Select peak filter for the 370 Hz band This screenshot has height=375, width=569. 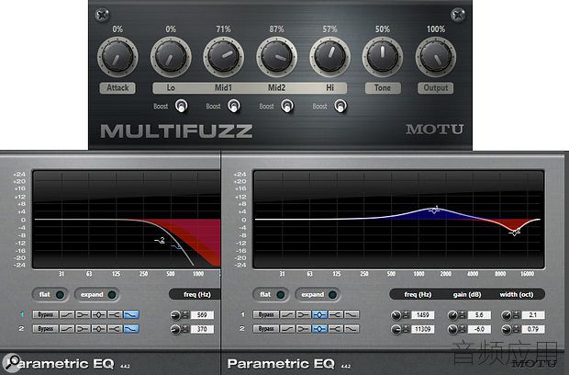tap(99, 328)
